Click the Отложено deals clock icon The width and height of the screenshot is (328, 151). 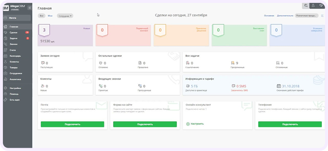101,63
